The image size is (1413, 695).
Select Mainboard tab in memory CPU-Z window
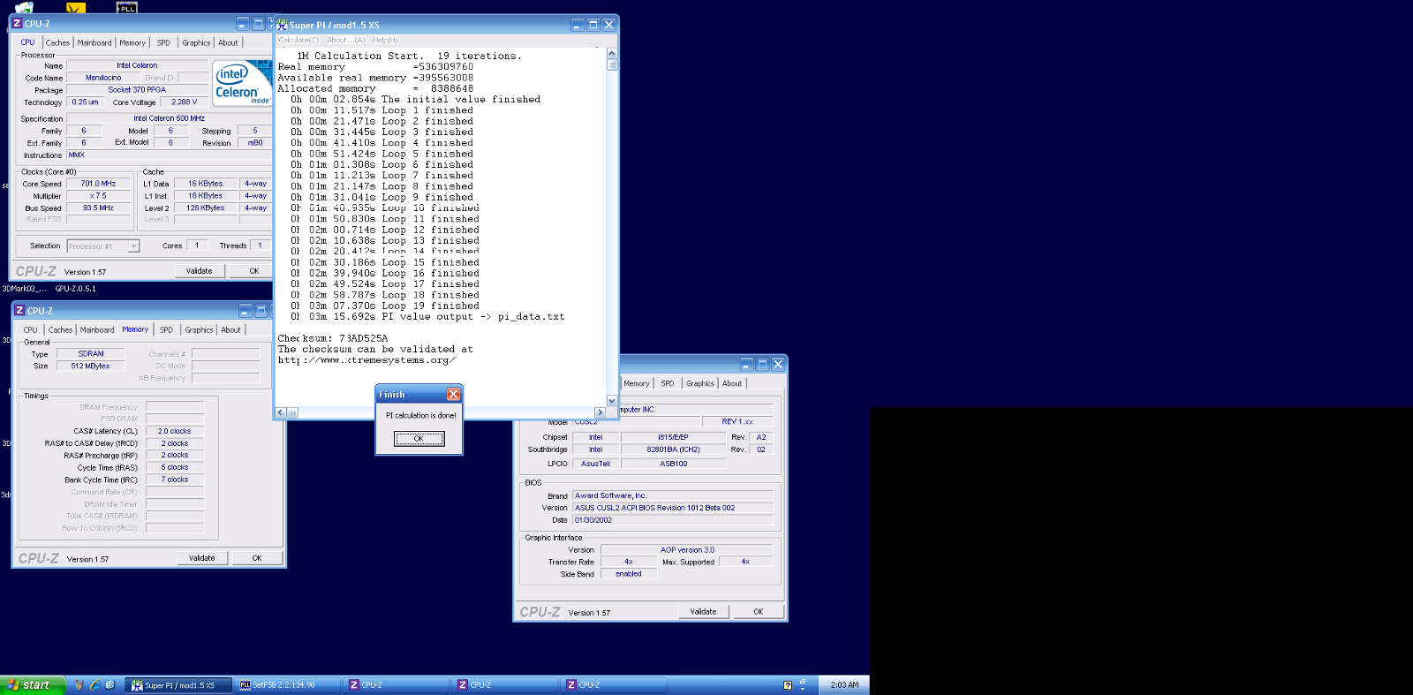[x=97, y=330]
